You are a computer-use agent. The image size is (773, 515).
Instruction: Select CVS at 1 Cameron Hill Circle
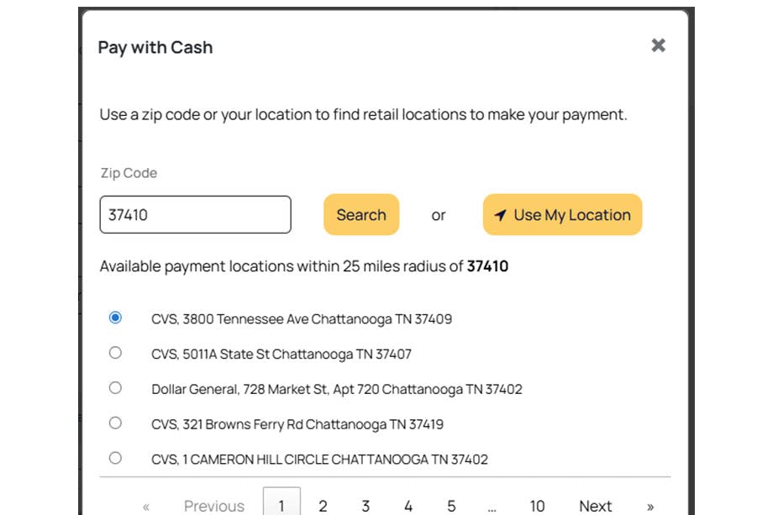tap(115, 459)
